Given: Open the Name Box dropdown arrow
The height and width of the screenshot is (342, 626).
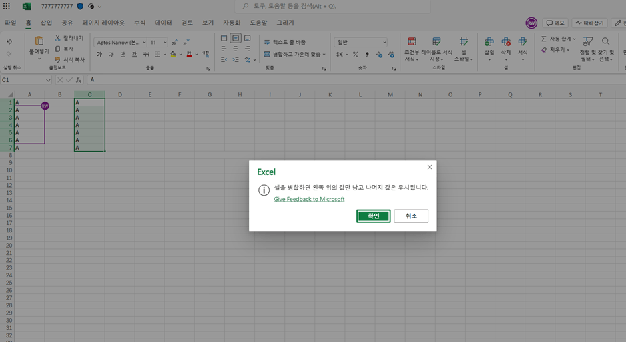Looking at the screenshot, I should 48,80.
